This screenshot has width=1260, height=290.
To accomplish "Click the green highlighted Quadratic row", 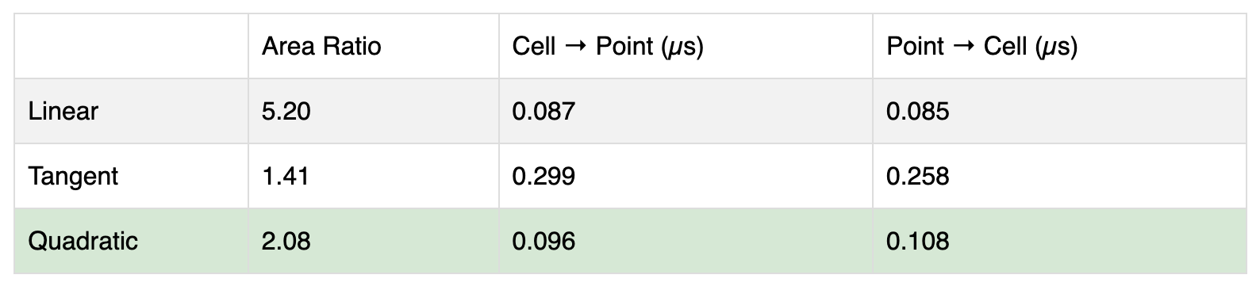I will pos(630,241).
